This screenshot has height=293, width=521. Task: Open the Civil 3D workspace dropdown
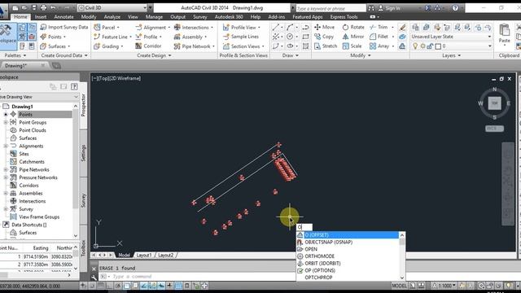click(x=112, y=7)
